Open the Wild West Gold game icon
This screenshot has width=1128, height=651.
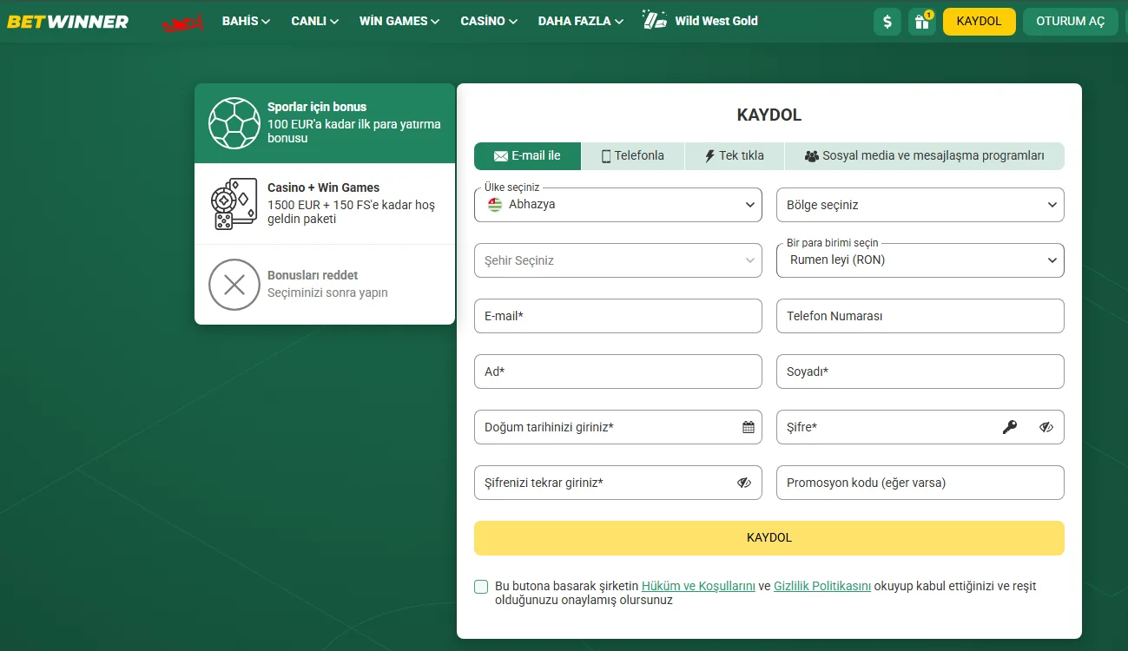click(655, 21)
